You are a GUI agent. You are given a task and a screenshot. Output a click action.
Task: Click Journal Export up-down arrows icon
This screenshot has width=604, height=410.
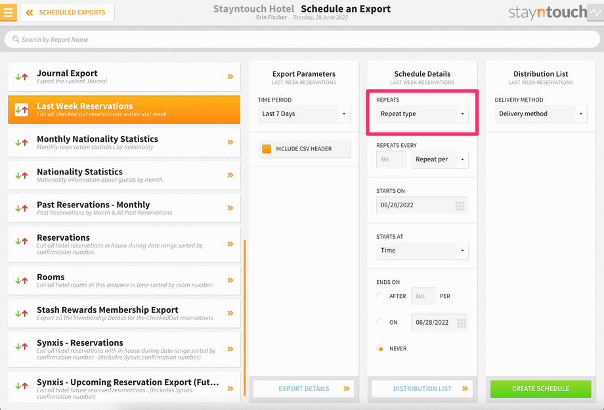[x=22, y=77]
